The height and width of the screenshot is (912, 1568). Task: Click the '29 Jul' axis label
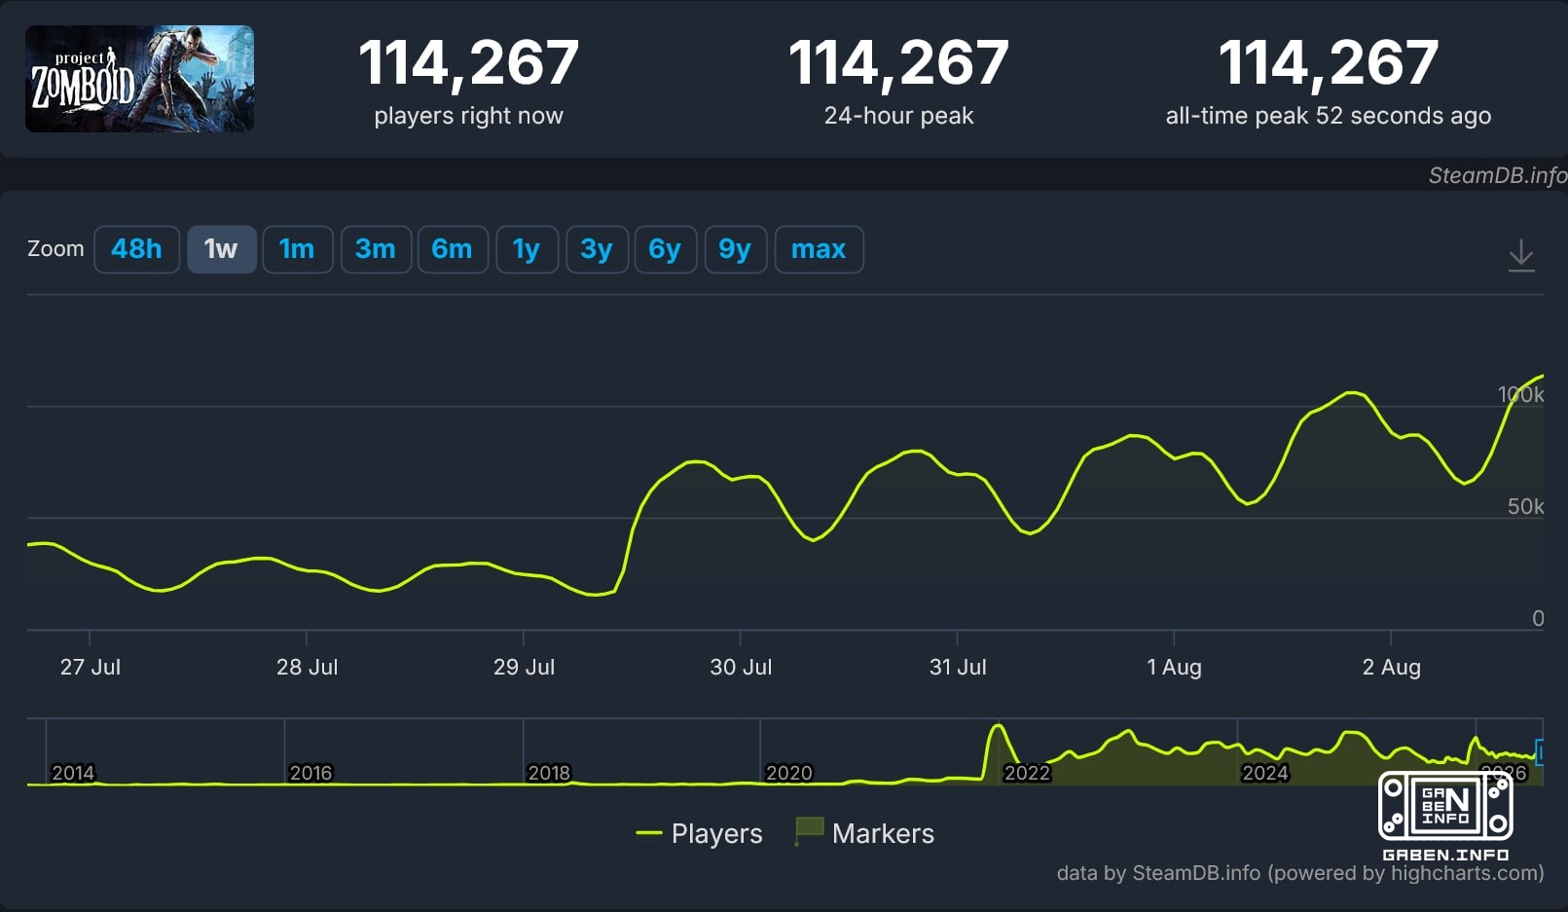pyautogui.click(x=524, y=667)
